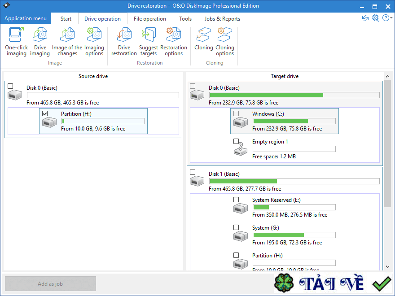Click Empty region 1 unknown drive icon

241,149
